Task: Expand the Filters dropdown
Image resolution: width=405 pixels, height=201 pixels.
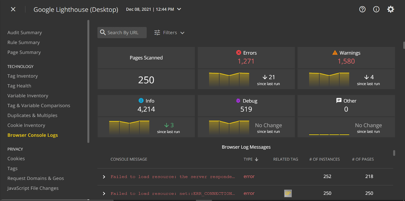Action: pyautogui.click(x=183, y=33)
